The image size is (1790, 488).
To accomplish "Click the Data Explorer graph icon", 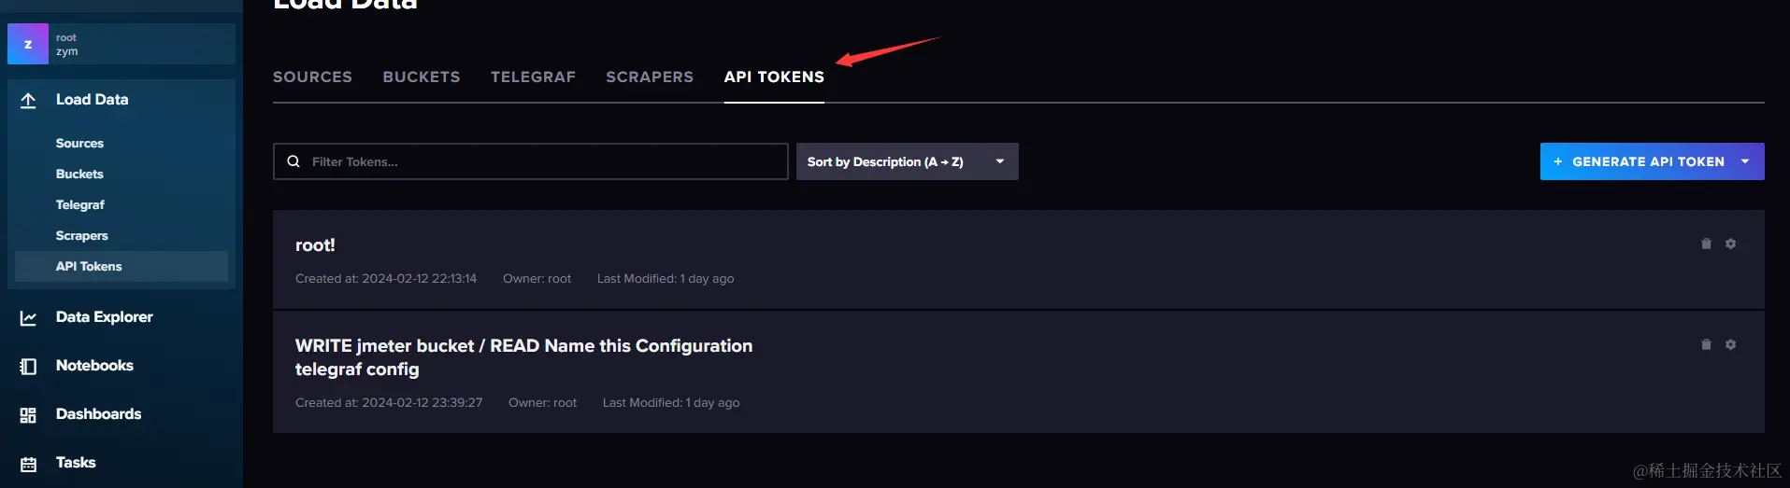I will click(28, 318).
